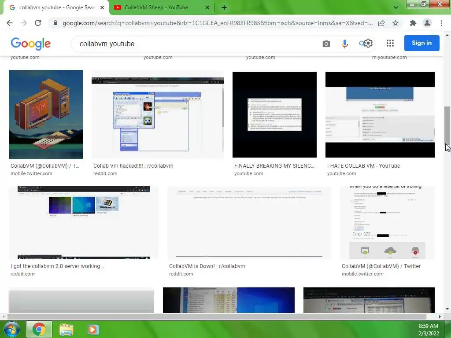
Task: Click the scrollbar up arrow
Action: (447, 35)
